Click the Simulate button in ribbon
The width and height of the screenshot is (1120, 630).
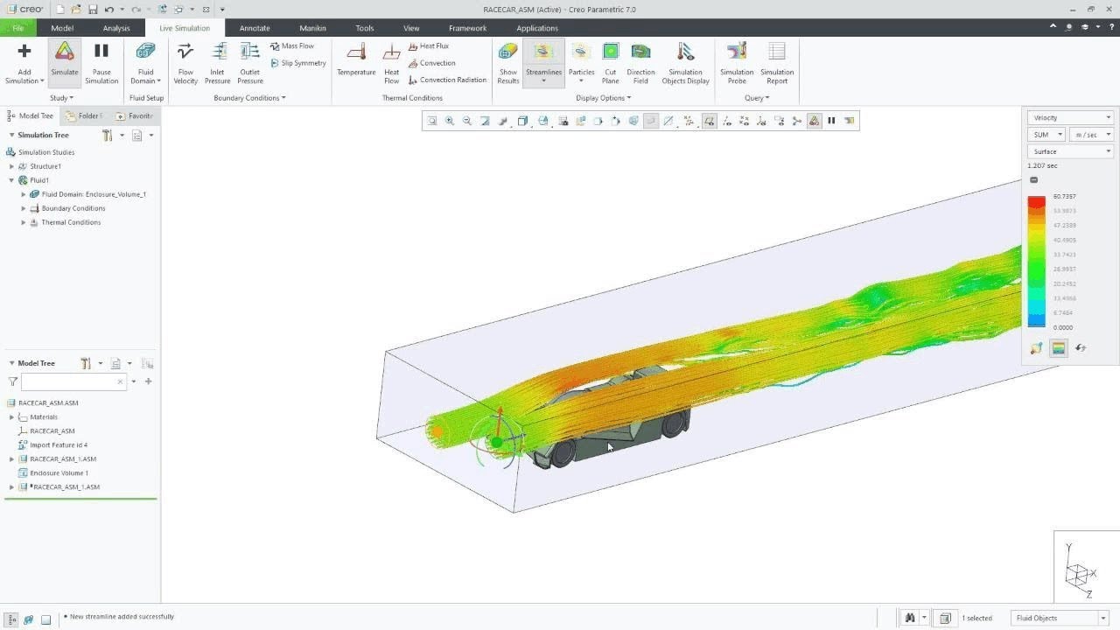click(64, 62)
